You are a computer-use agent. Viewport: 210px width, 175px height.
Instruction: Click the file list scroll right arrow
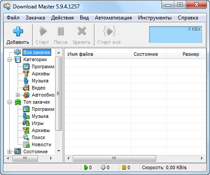tap(202, 159)
